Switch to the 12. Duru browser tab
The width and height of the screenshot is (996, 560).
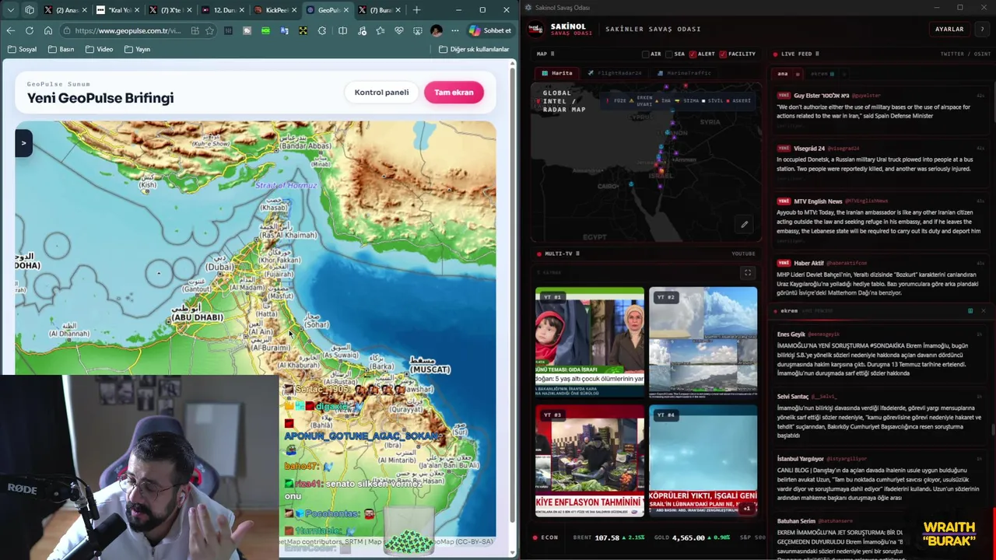coord(223,10)
